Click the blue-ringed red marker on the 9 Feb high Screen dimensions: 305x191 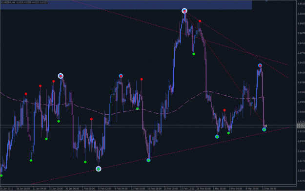pyautogui.click(x=121, y=76)
